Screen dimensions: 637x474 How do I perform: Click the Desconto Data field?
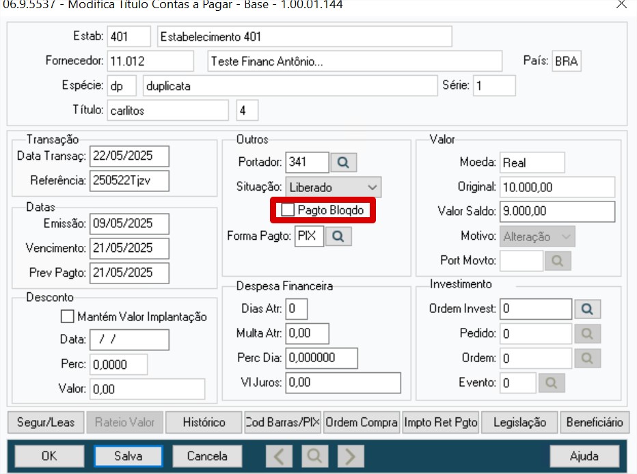tap(129, 339)
